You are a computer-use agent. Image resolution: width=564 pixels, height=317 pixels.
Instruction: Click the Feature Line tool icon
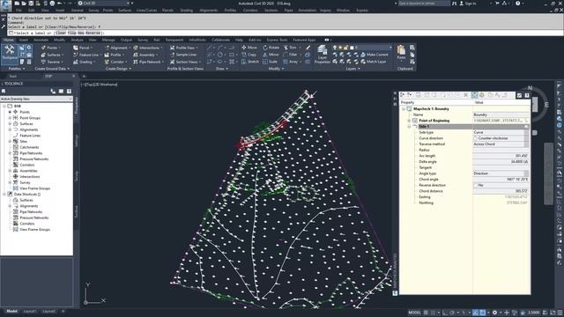(x=76, y=55)
